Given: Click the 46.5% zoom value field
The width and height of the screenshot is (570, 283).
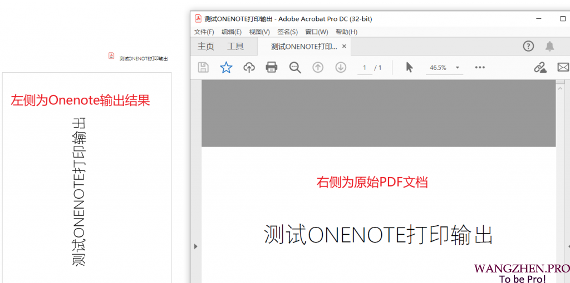Looking at the screenshot, I should [438, 68].
